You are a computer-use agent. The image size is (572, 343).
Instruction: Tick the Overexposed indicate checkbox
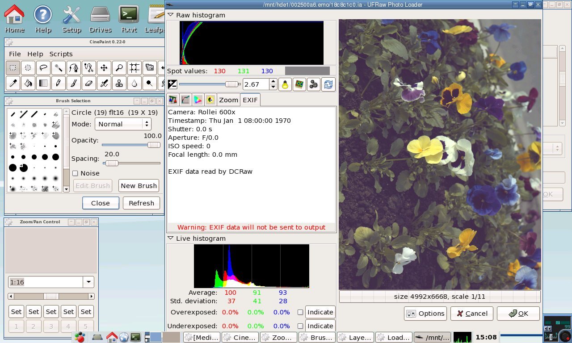(x=300, y=312)
